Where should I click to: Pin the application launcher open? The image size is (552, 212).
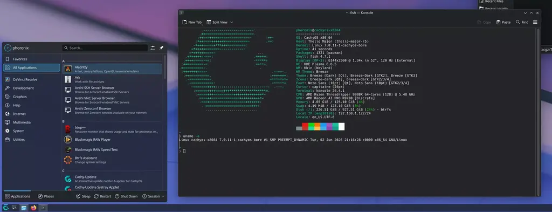(x=161, y=48)
